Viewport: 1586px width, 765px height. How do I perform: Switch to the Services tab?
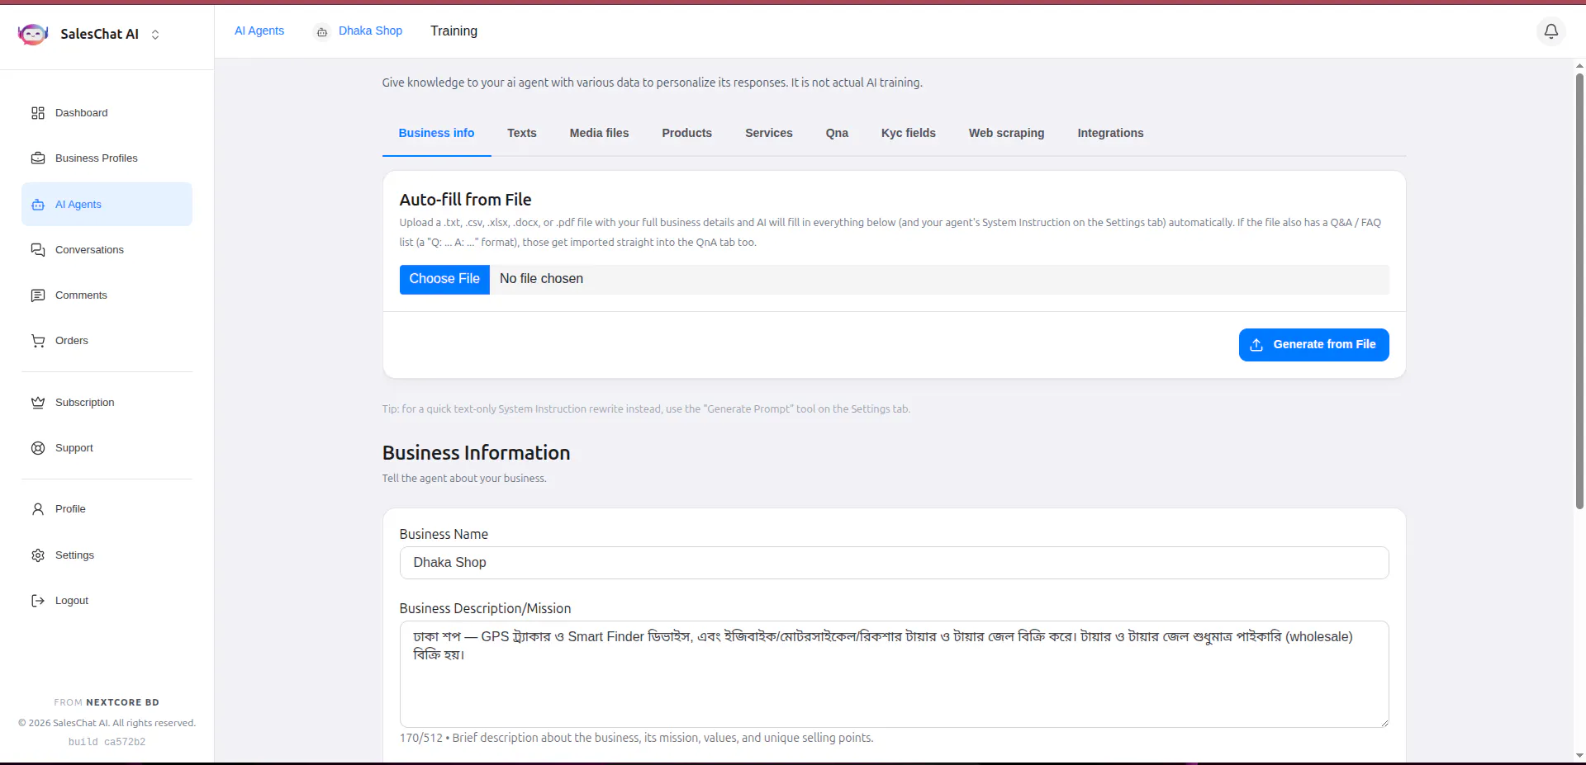click(x=769, y=133)
